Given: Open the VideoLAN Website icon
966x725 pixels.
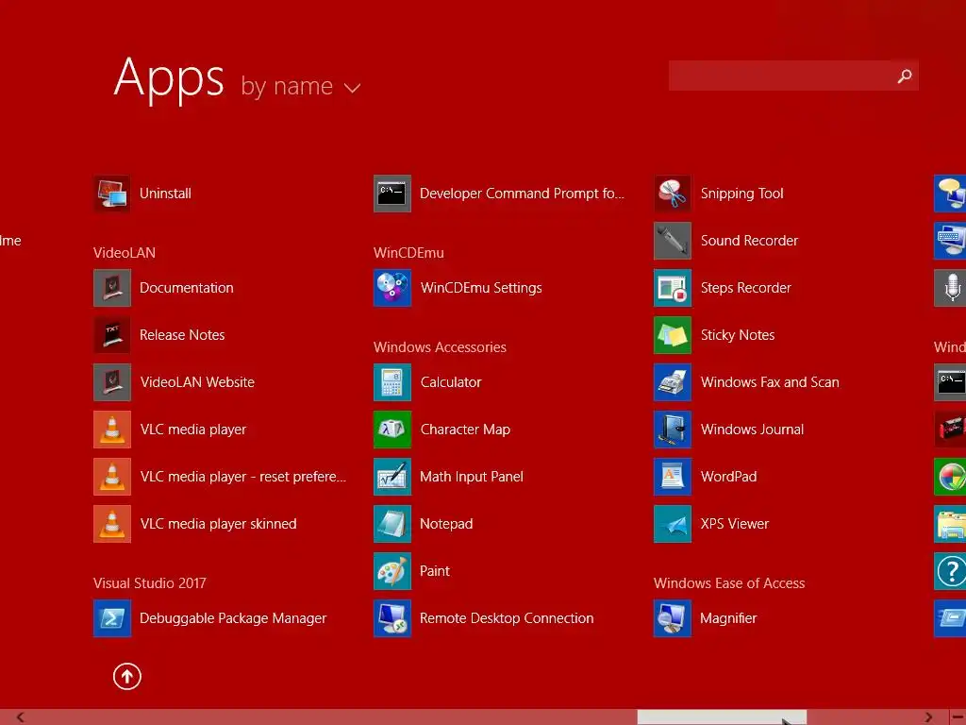Looking at the screenshot, I should click(111, 382).
